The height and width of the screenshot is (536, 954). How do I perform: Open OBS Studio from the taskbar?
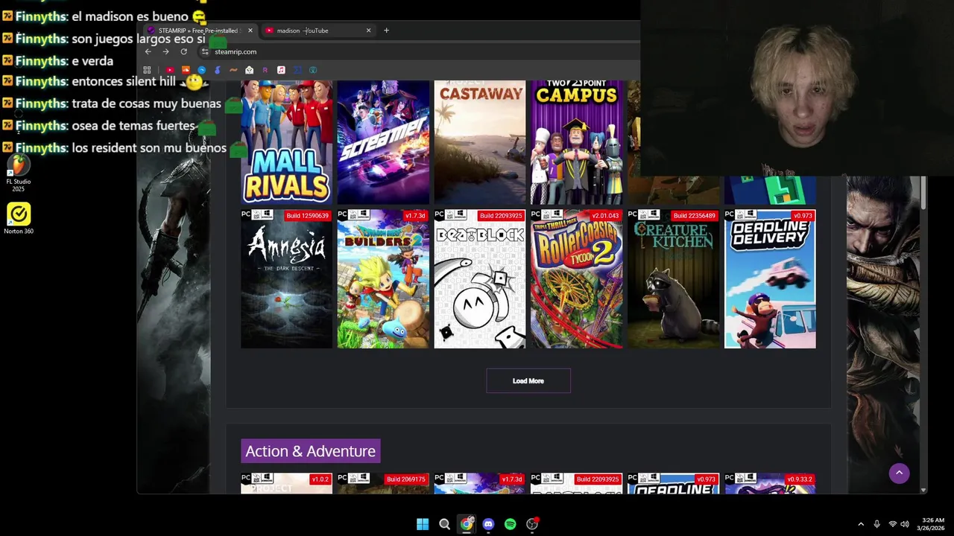point(532,524)
